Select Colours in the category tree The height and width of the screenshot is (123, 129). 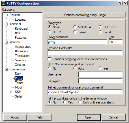coord(20,65)
